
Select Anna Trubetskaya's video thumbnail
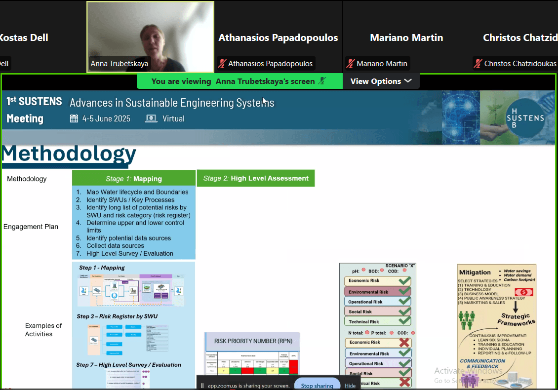coord(150,37)
